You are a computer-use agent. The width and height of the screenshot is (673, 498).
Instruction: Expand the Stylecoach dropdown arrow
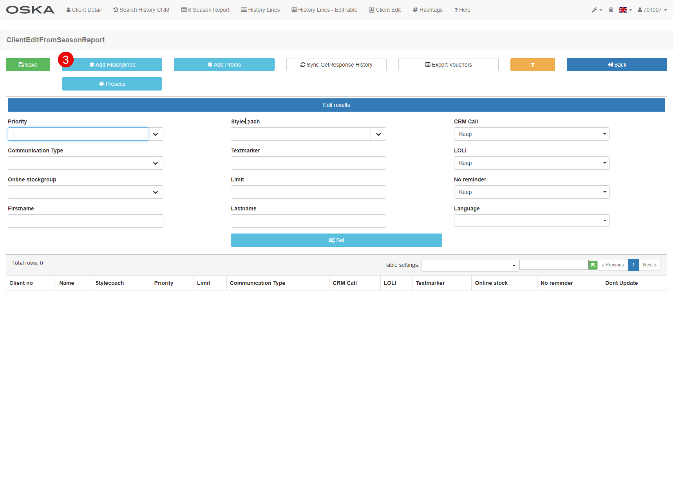378,134
